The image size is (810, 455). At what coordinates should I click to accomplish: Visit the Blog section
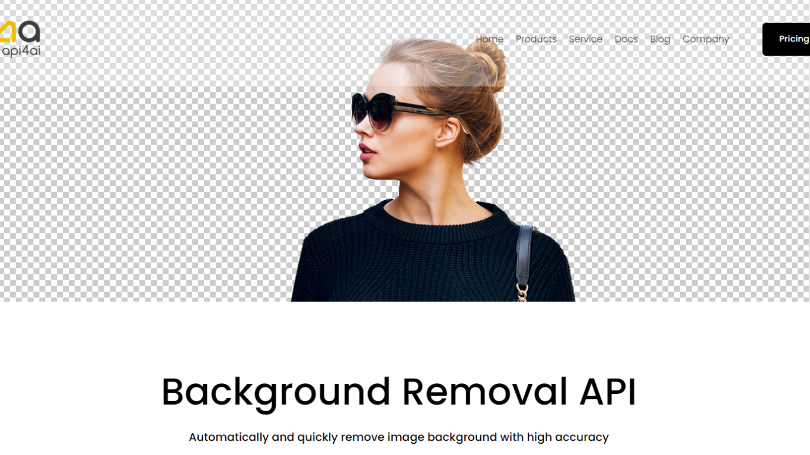(x=660, y=39)
